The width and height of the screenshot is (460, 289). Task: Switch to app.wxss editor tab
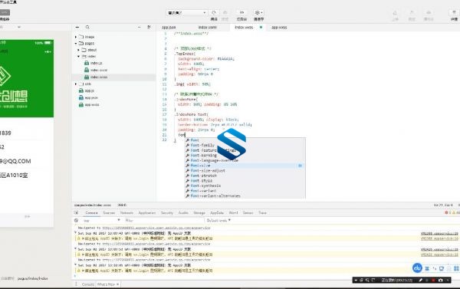[279, 28]
